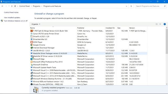Open Control Panel Home link
This screenshot has width=168, height=94.
point(11,12)
